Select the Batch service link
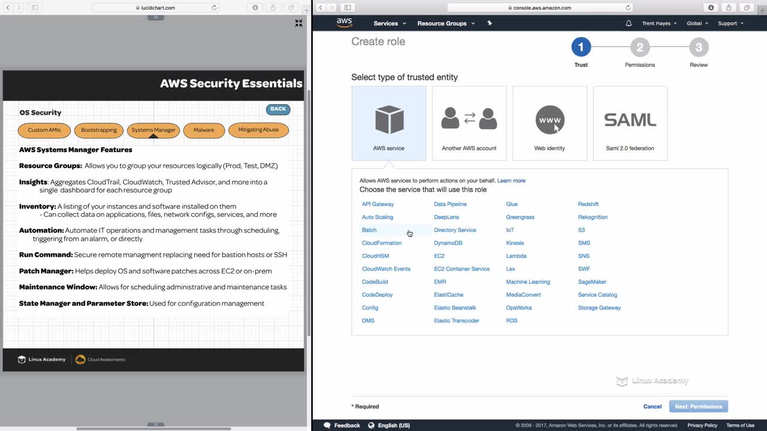Screen dimensions: 767x431 click(369, 230)
